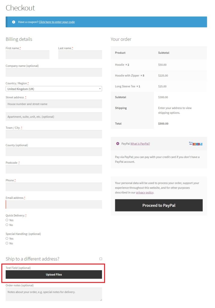Select the PayPal payment radio button
The width and height of the screenshot is (215, 308).
tap(118, 144)
